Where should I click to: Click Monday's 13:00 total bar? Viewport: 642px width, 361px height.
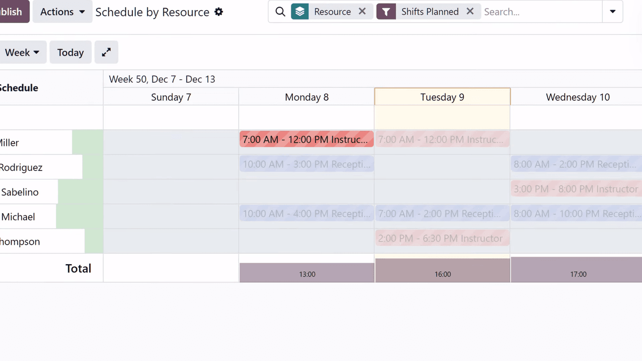(x=307, y=273)
